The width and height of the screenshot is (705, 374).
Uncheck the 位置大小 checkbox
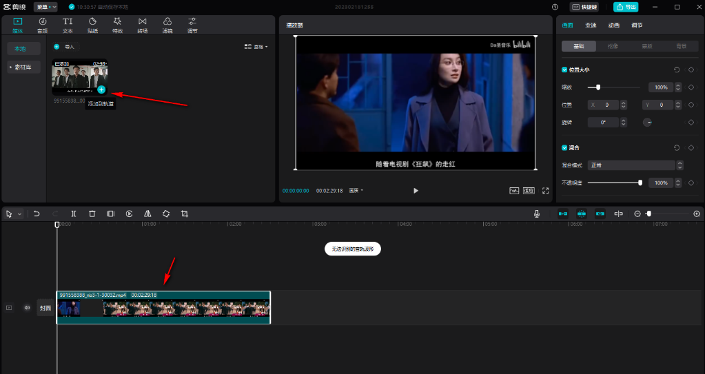pyautogui.click(x=564, y=70)
